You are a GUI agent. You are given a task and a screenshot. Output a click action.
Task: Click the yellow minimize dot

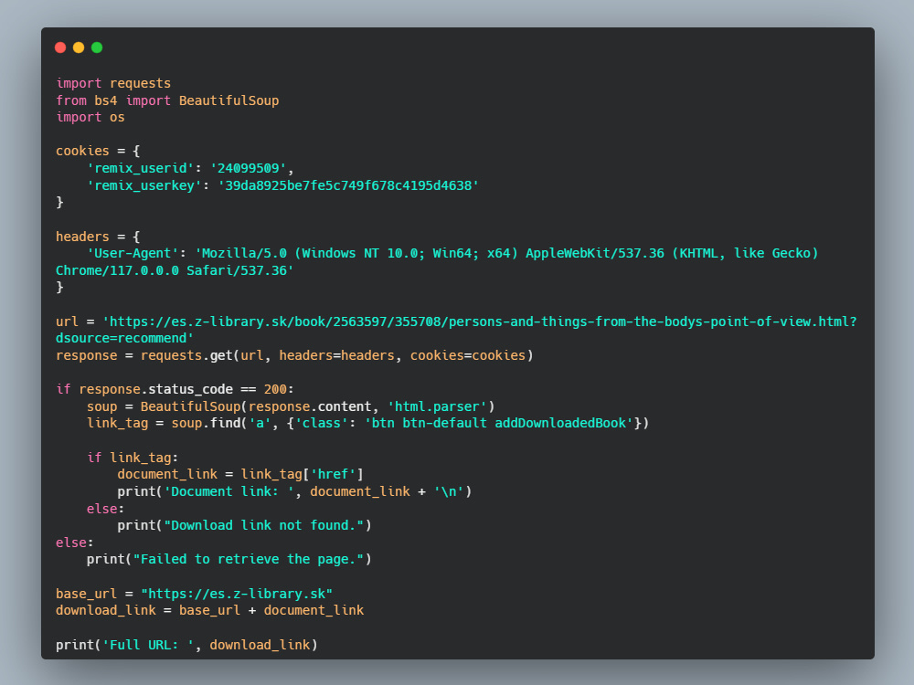click(x=79, y=47)
